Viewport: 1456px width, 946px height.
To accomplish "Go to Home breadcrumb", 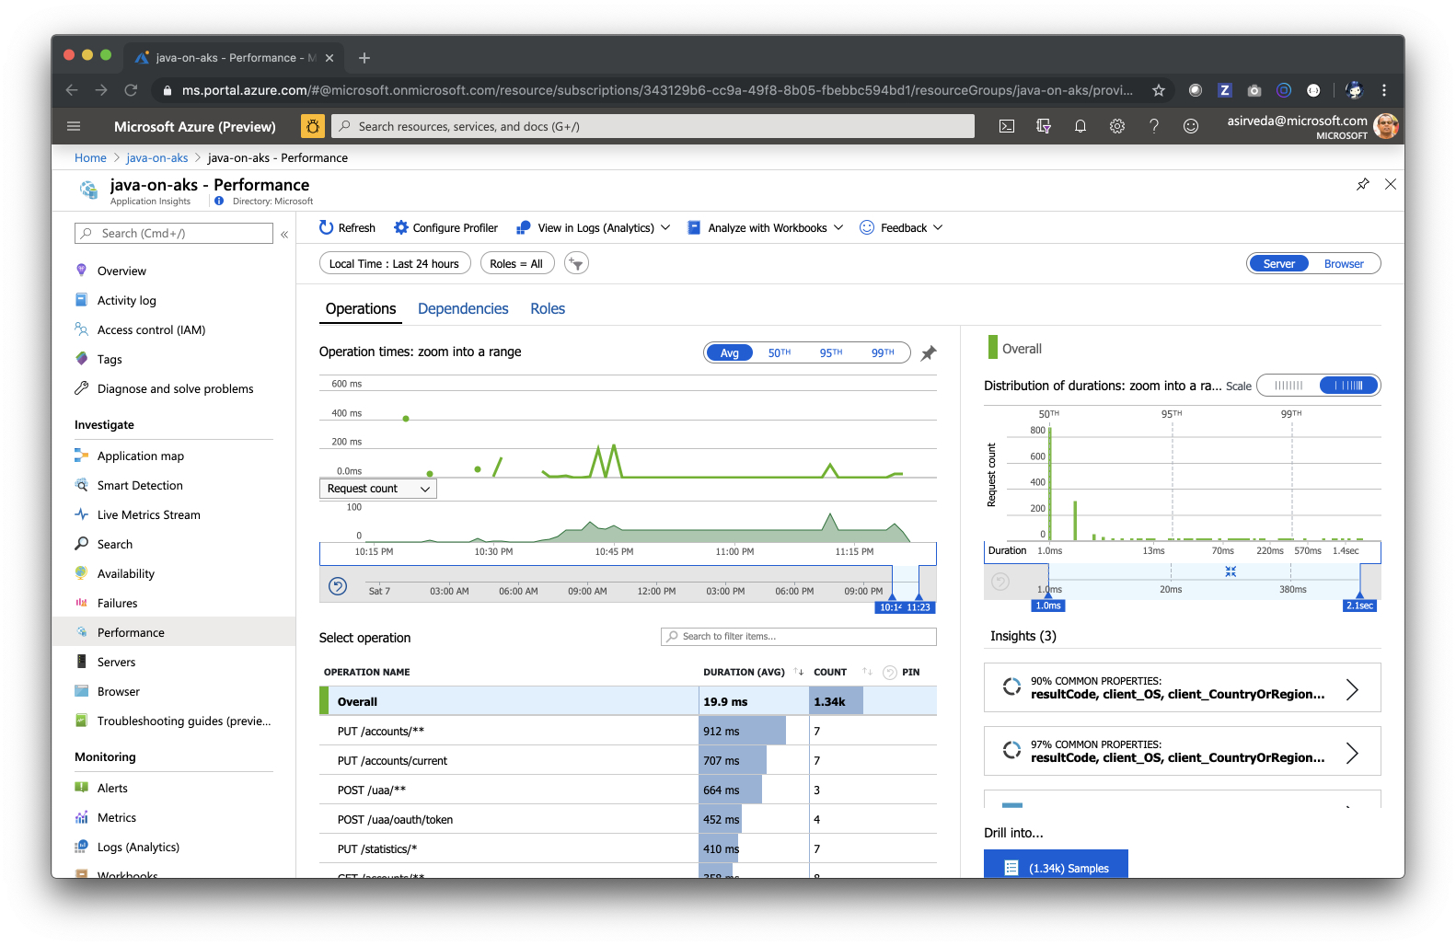I will [x=90, y=158].
